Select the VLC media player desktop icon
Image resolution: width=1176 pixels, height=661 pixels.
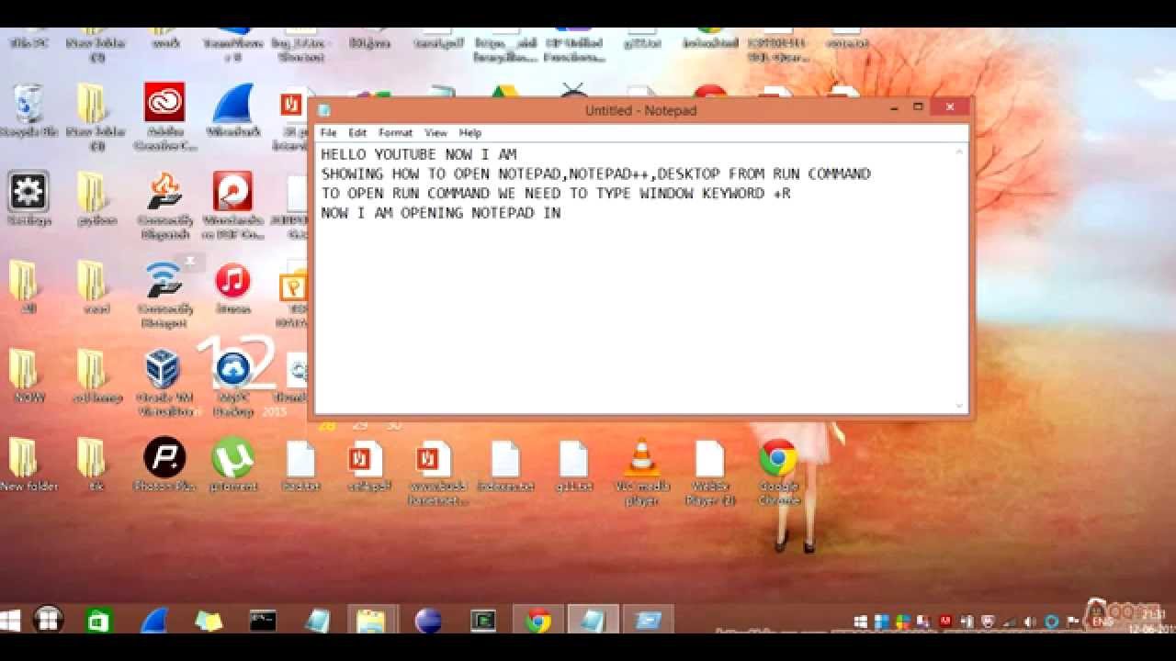pos(642,471)
